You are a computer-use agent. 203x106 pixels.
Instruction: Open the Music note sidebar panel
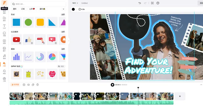click(4, 57)
